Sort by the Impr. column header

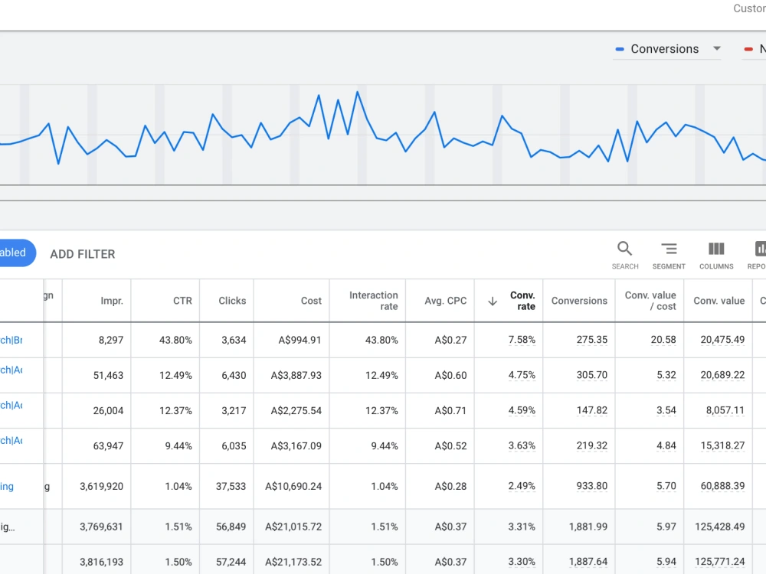112,301
